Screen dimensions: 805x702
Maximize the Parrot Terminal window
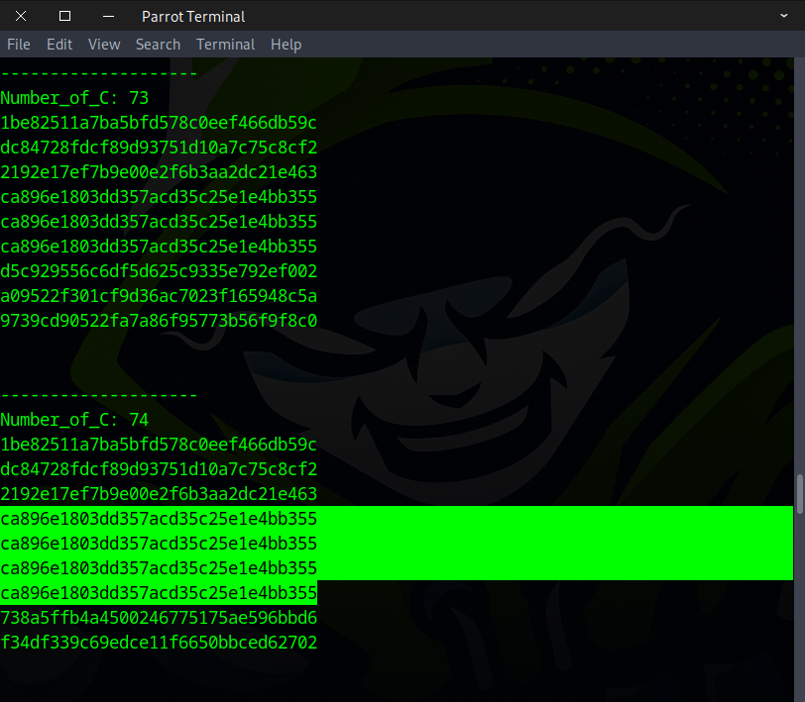click(64, 16)
